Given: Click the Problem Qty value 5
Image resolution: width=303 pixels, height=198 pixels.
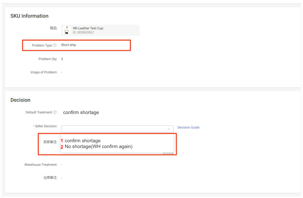Looking at the screenshot, I should point(62,59).
